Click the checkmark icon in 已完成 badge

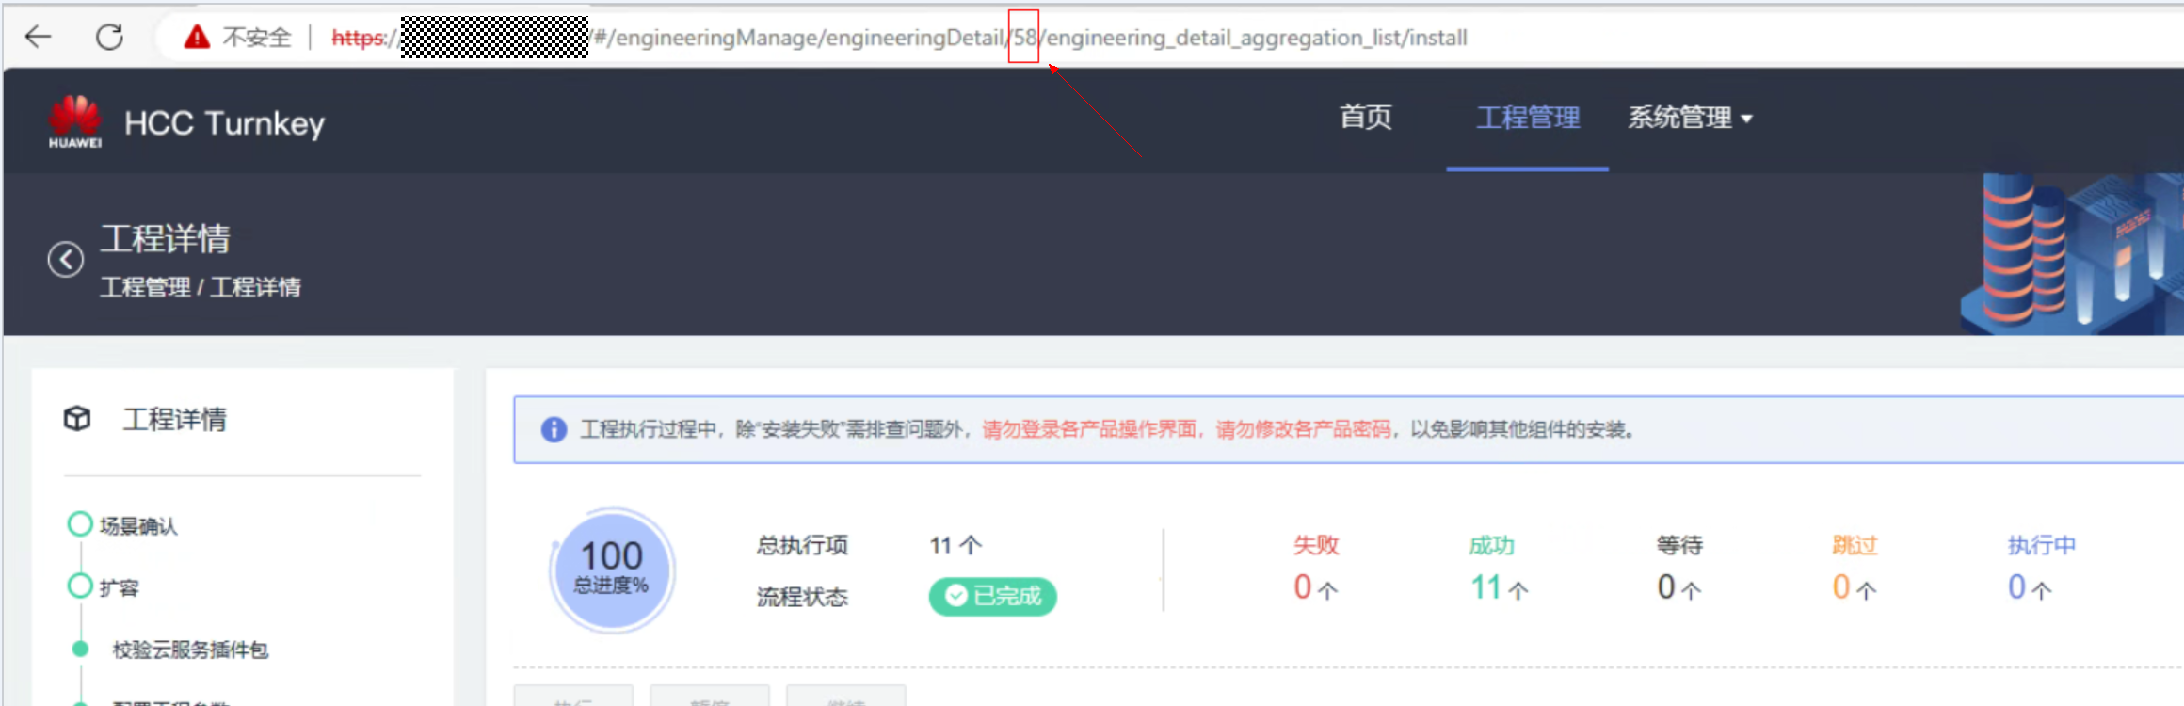point(955,596)
